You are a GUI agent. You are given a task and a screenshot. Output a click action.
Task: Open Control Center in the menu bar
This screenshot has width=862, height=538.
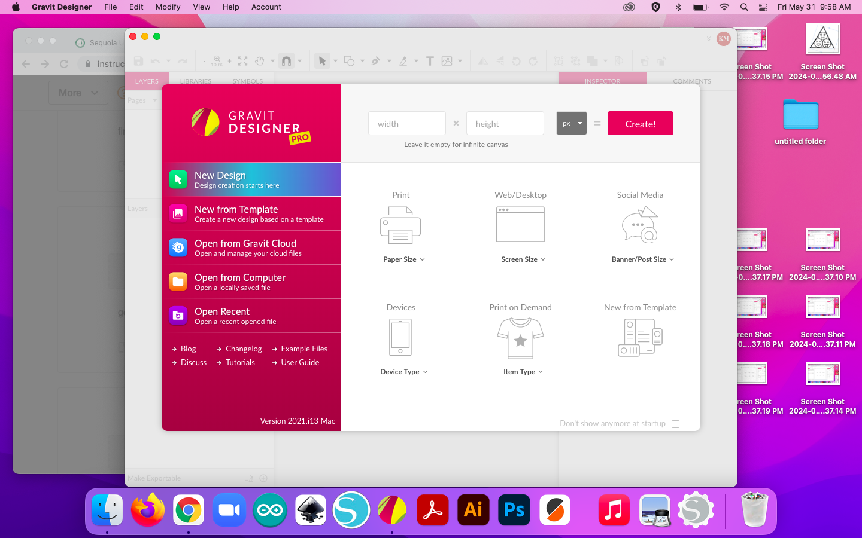pos(763,7)
